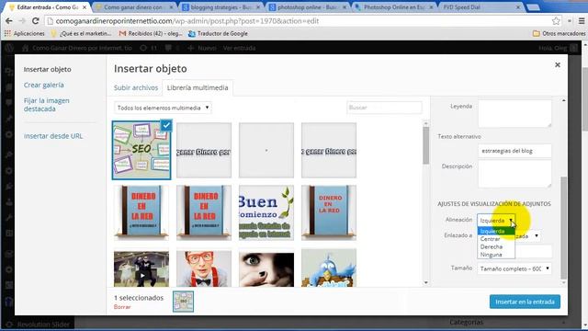
Task: Choose Izquierda in the alignment list
Action: coord(496,231)
